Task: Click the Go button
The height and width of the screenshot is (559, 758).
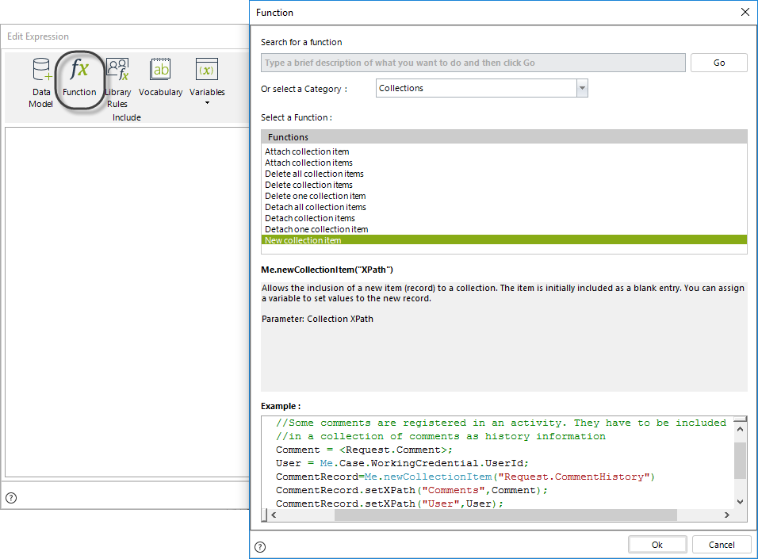Action: [718, 62]
